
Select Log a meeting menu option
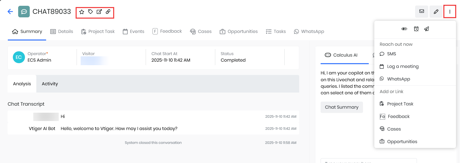(403, 66)
